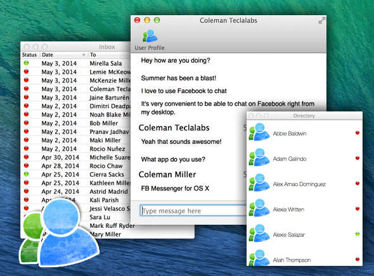Click message 'What app do you use?'
The image size is (374, 276).
click(x=173, y=160)
